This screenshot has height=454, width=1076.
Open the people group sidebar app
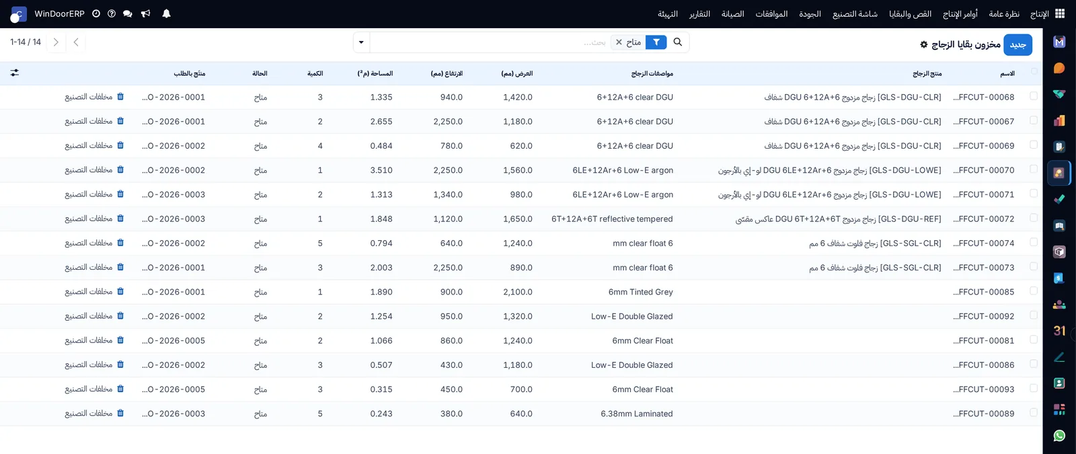1059,304
